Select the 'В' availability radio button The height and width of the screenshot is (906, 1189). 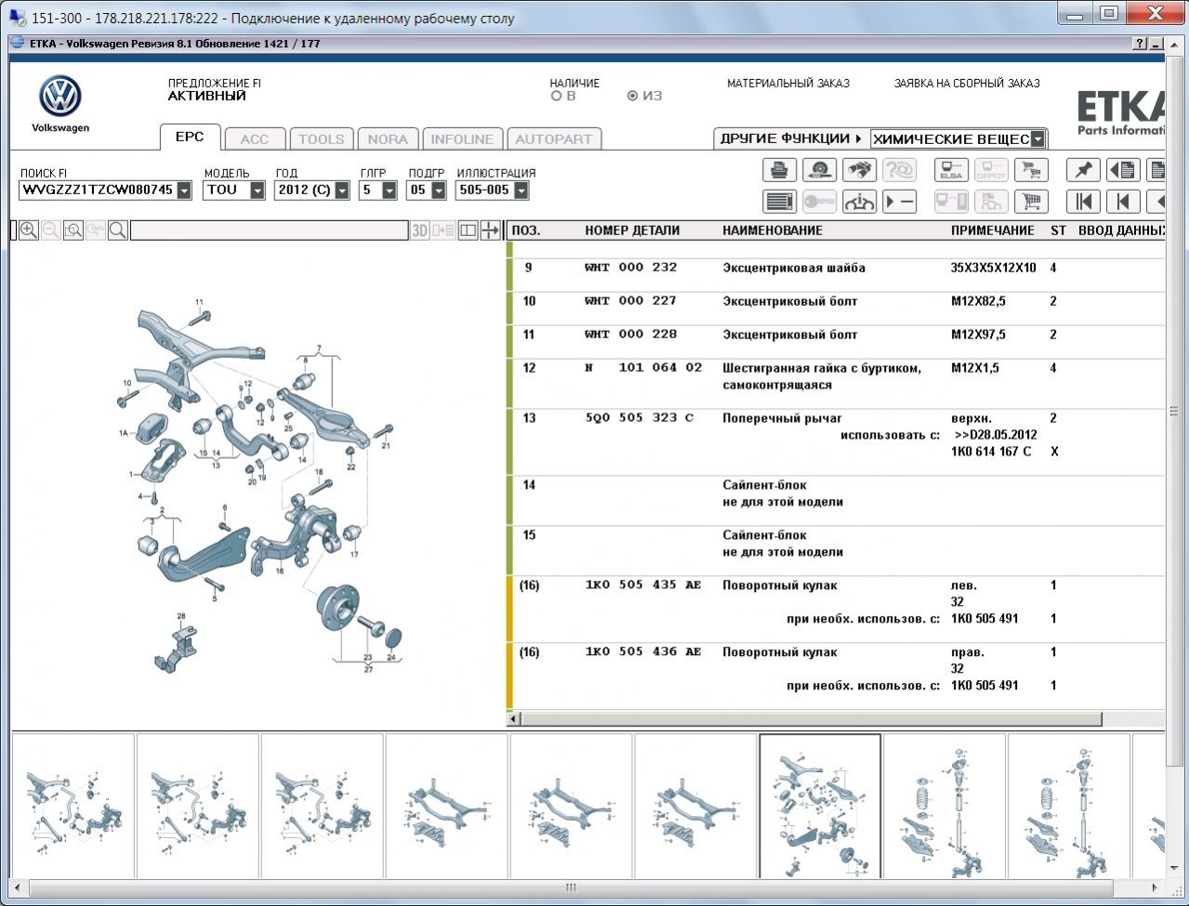click(x=556, y=96)
